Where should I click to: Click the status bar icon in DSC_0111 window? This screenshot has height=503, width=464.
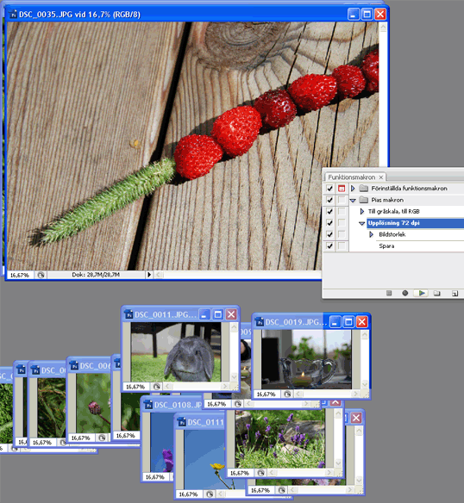210,494
